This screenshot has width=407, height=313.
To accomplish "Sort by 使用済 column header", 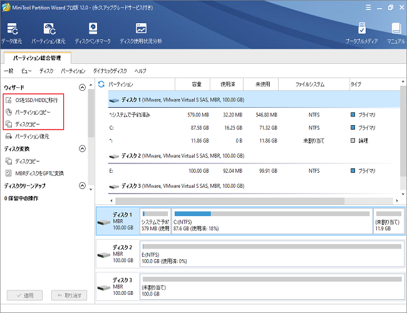I will tap(227, 84).
